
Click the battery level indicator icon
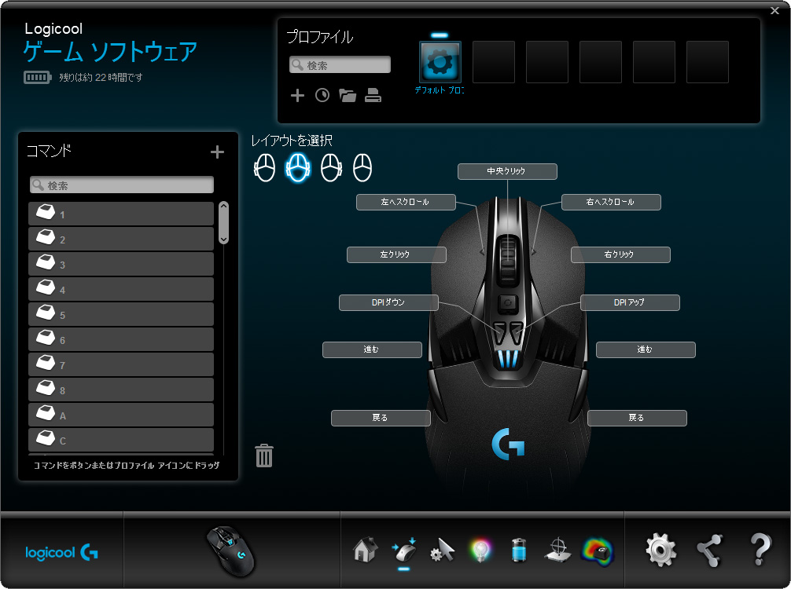(x=38, y=77)
